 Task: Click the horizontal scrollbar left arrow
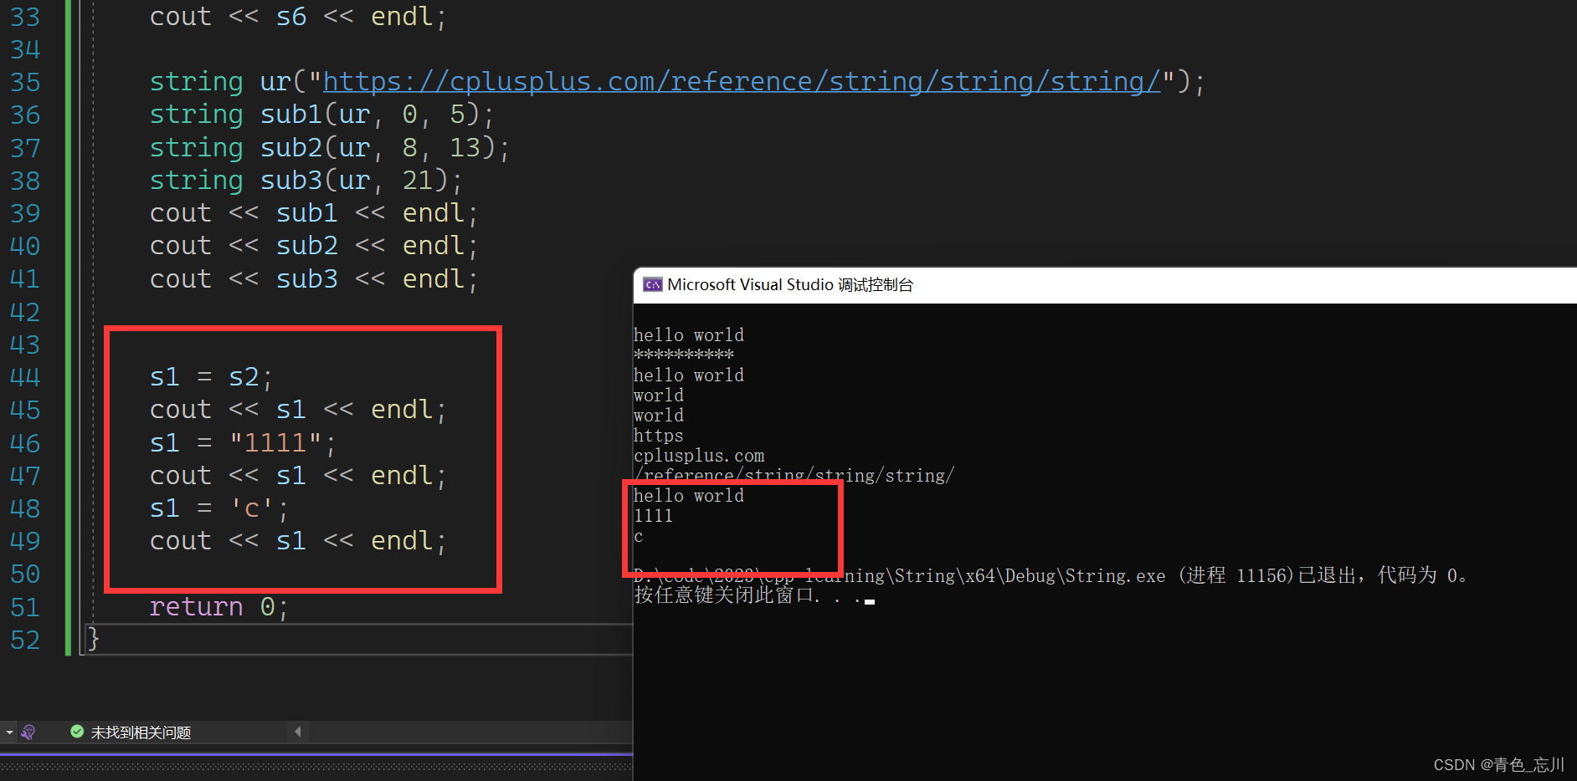click(298, 733)
